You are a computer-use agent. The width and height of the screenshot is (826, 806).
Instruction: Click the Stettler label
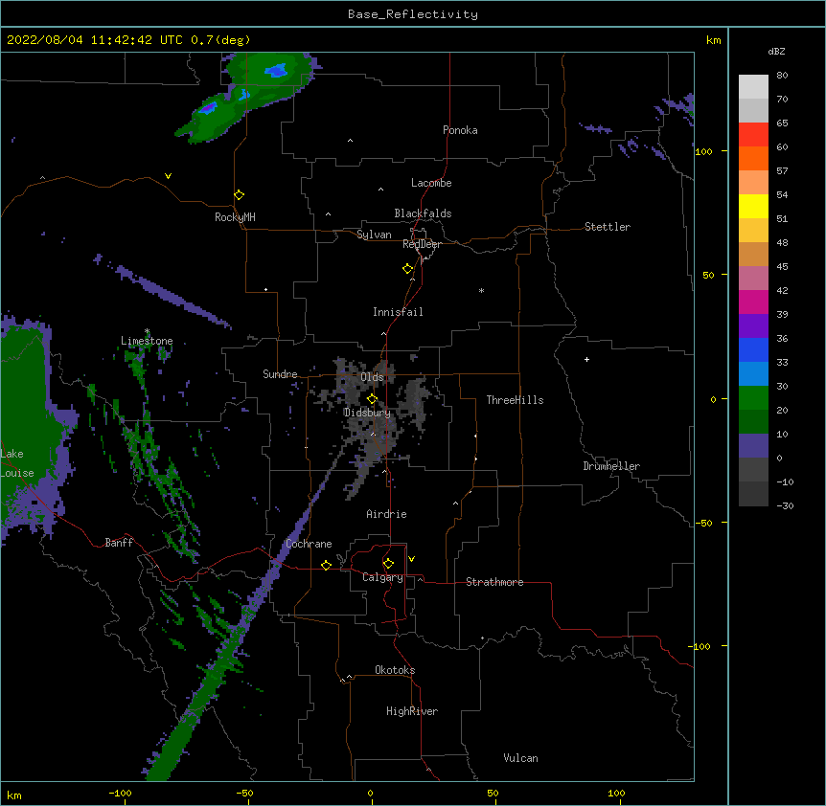608,227
